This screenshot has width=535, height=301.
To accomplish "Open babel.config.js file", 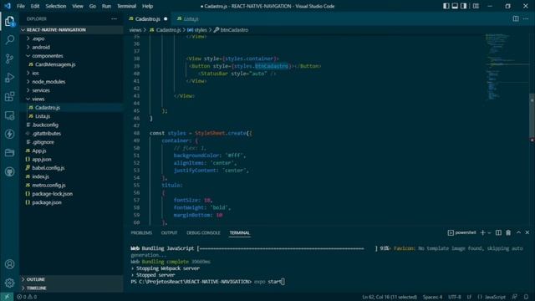I will pos(72,168).
